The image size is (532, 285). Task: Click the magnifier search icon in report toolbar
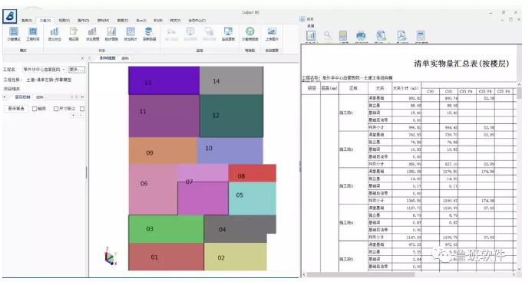tap(327, 35)
